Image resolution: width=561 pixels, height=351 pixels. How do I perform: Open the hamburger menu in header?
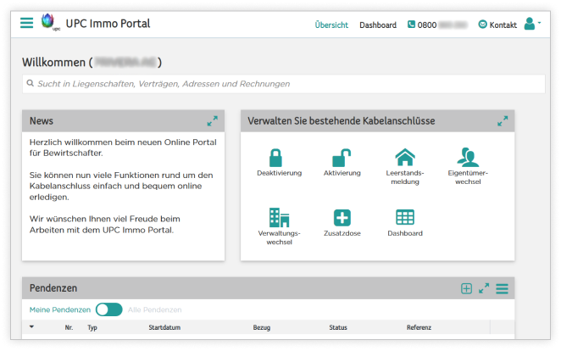[x=26, y=23]
